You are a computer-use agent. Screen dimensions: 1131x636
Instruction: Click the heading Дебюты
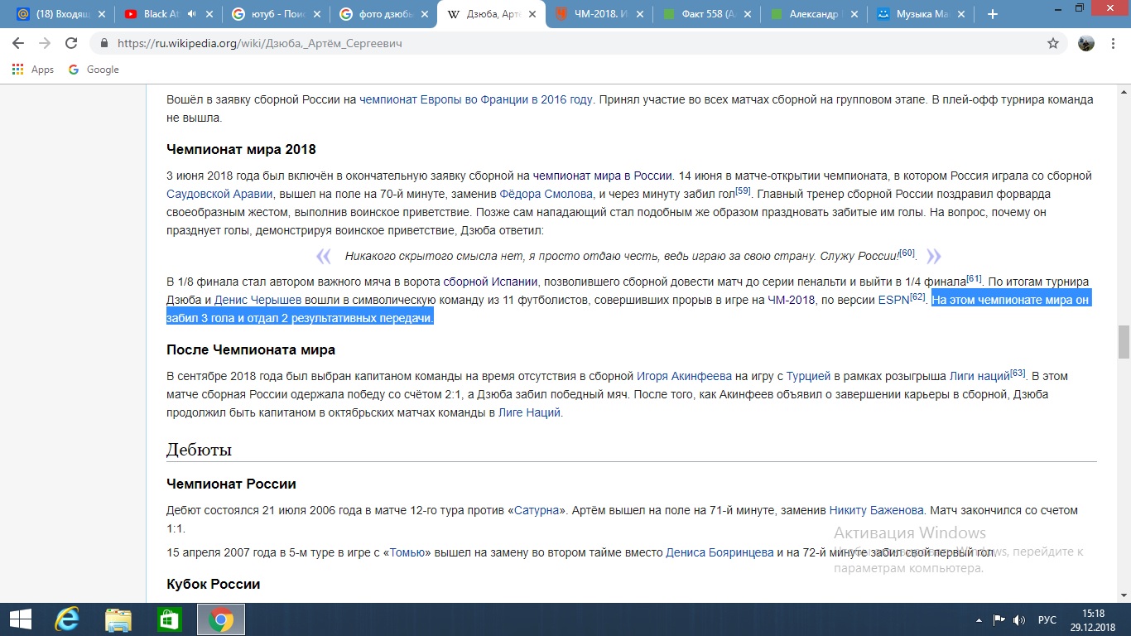click(199, 450)
